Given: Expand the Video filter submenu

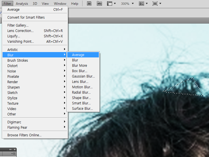Looking at the screenshot, I should point(35,109).
